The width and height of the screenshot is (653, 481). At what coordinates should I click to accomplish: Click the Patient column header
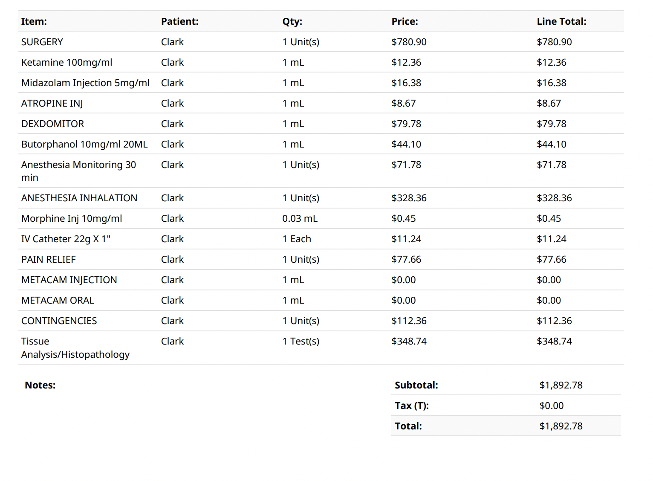pos(179,21)
